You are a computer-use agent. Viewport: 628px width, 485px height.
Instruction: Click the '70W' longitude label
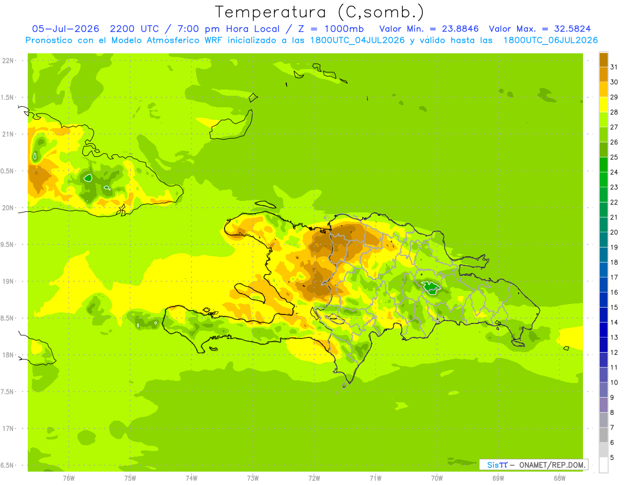437,478
